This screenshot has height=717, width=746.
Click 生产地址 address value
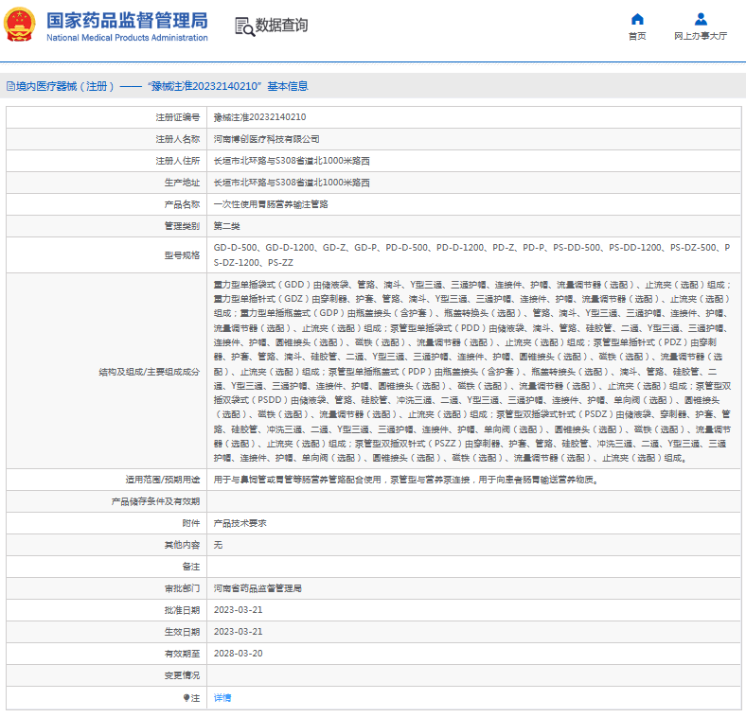(x=292, y=183)
